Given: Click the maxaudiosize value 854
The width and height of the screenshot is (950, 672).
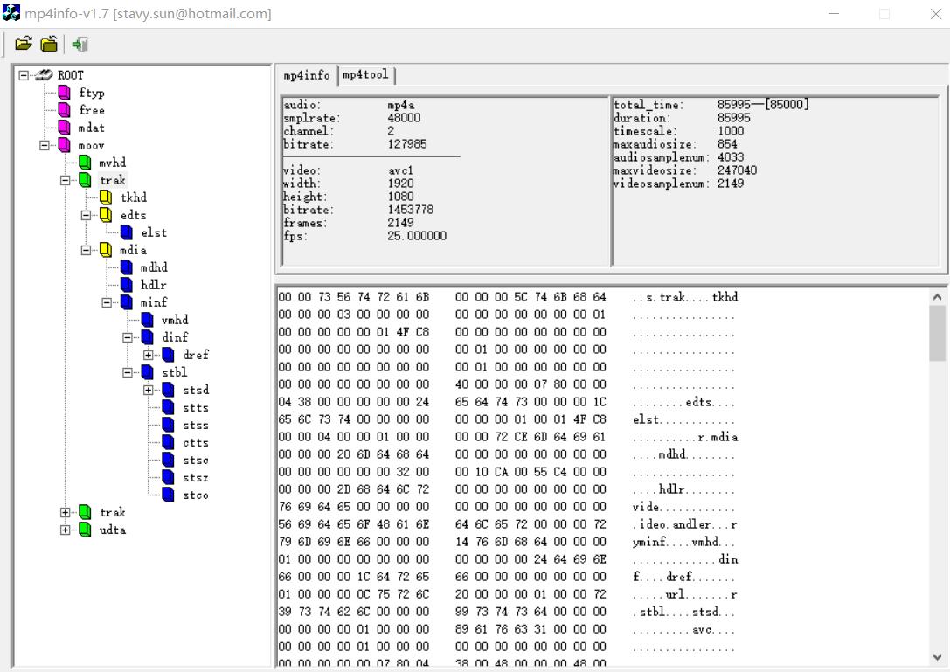Looking at the screenshot, I should coord(727,144).
